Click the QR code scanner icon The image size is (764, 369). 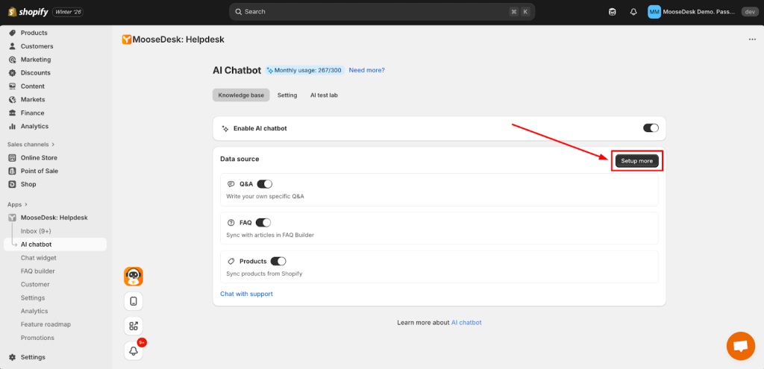tap(134, 326)
